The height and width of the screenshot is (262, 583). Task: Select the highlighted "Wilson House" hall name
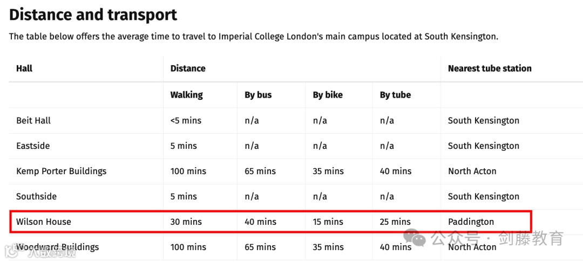pyautogui.click(x=43, y=222)
